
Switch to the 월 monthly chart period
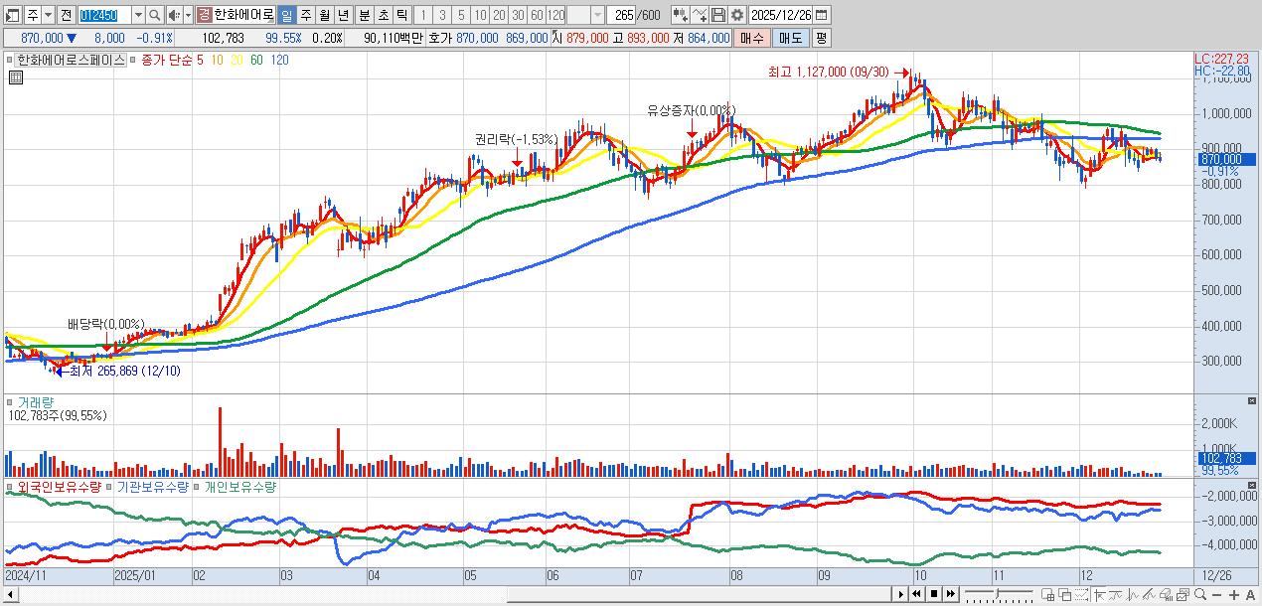[x=325, y=15]
